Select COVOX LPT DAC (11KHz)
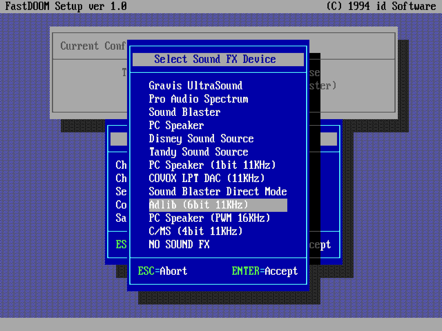This screenshot has width=442, height=331. point(207,178)
